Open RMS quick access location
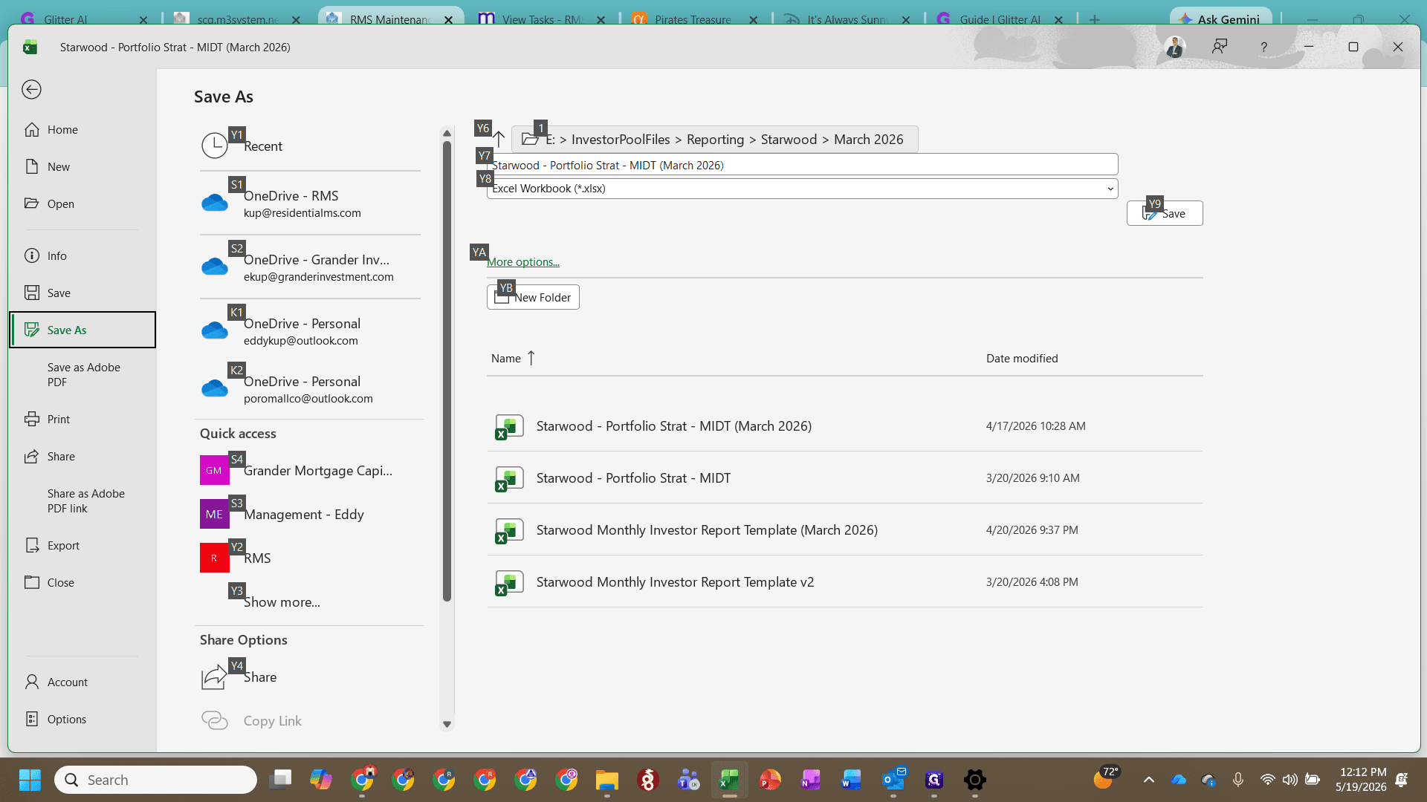The height and width of the screenshot is (802, 1427). point(310,558)
